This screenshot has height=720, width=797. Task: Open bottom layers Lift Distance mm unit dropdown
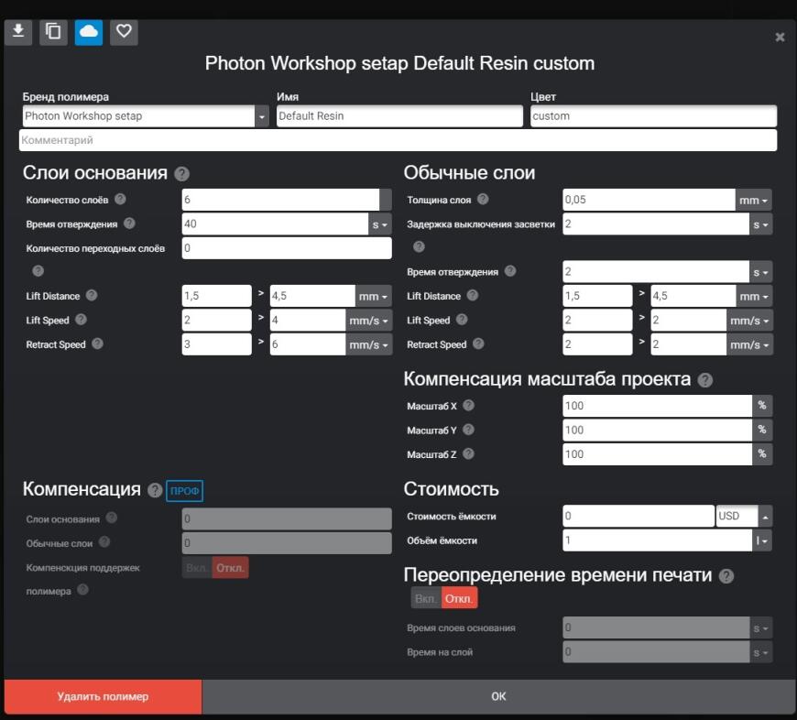click(374, 296)
